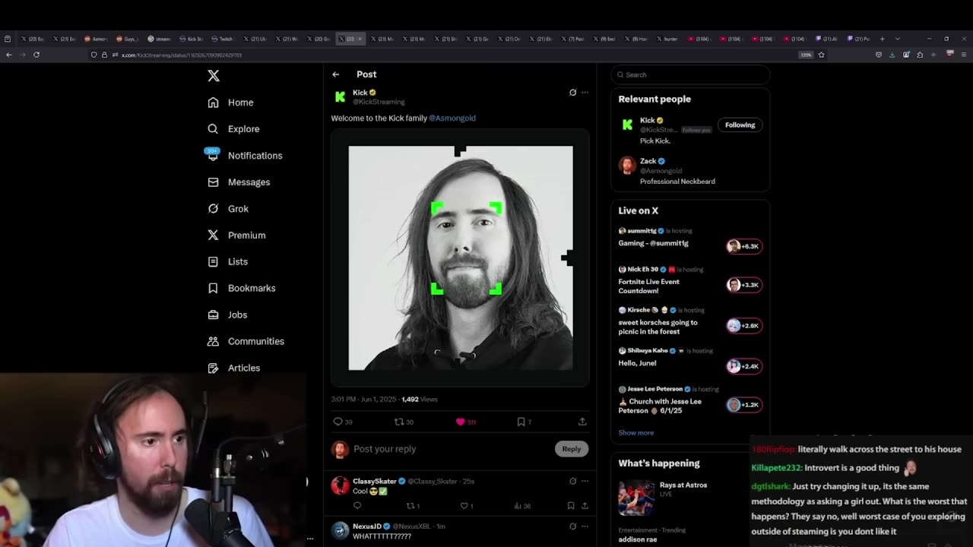Open Messages in the sidebar
The image size is (973, 547).
239,182
